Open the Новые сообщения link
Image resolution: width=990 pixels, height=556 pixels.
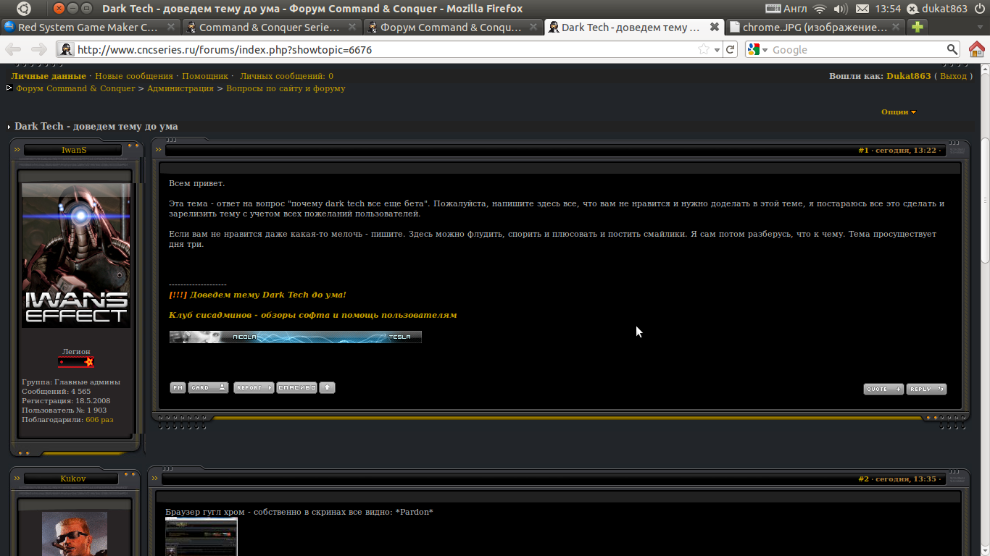134,76
